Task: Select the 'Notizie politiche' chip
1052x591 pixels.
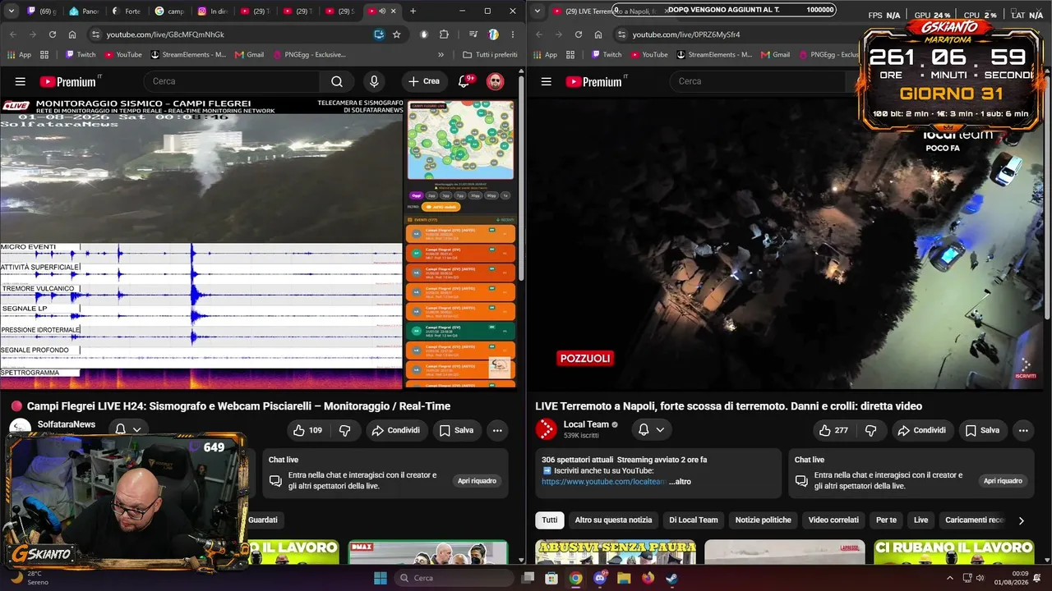Action: tap(764, 520)
